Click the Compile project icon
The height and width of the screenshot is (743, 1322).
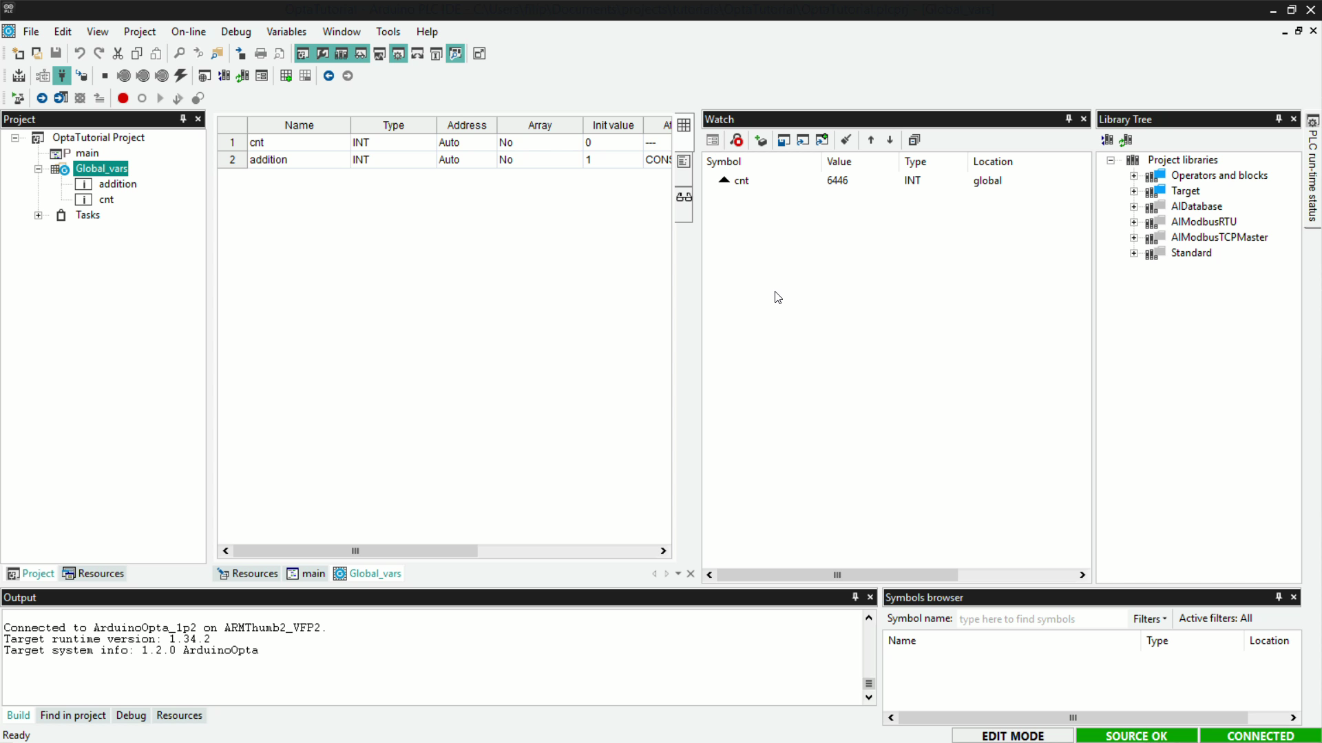pyautogui.click(x=19, y=76)
